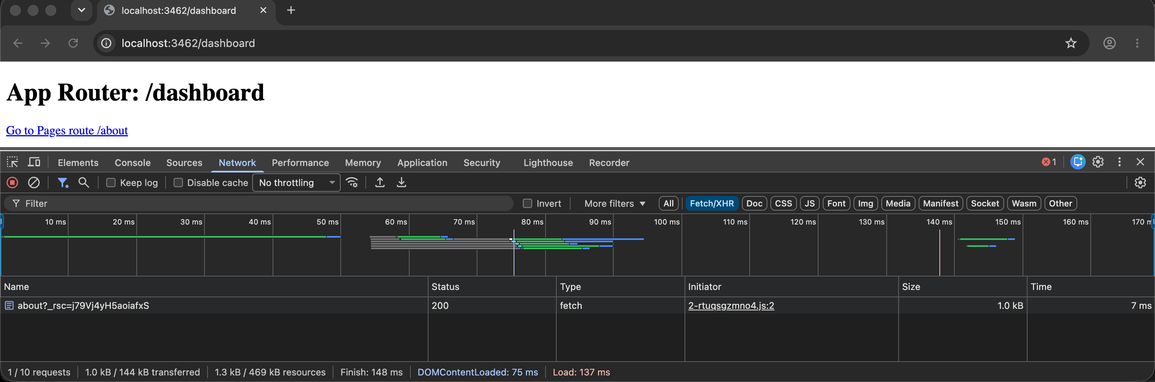The image size is (1155, 382).
Task: Switch to the Sources tab
Action: [184, 162]
